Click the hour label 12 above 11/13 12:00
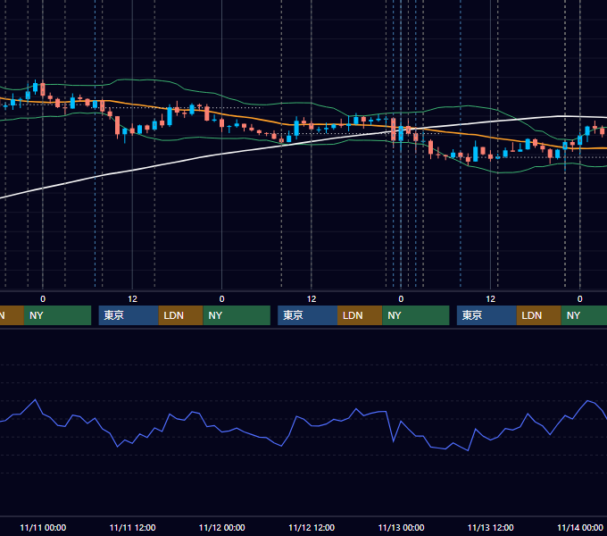The width and height of the screenshot is (607, 536). (490, 299)
